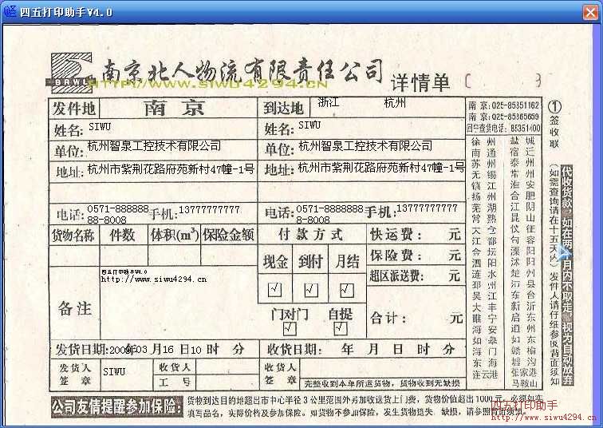This screenshot has height=428, width=603.
Task: Click the sender's 姓名 field showing SIWU
Action: tap(100, 127)
